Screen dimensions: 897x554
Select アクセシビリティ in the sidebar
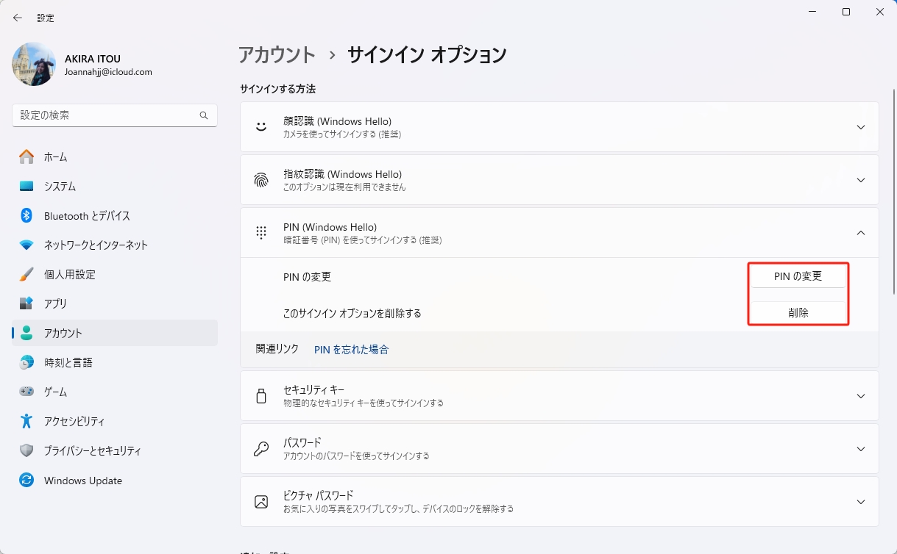tap(74, 421)
